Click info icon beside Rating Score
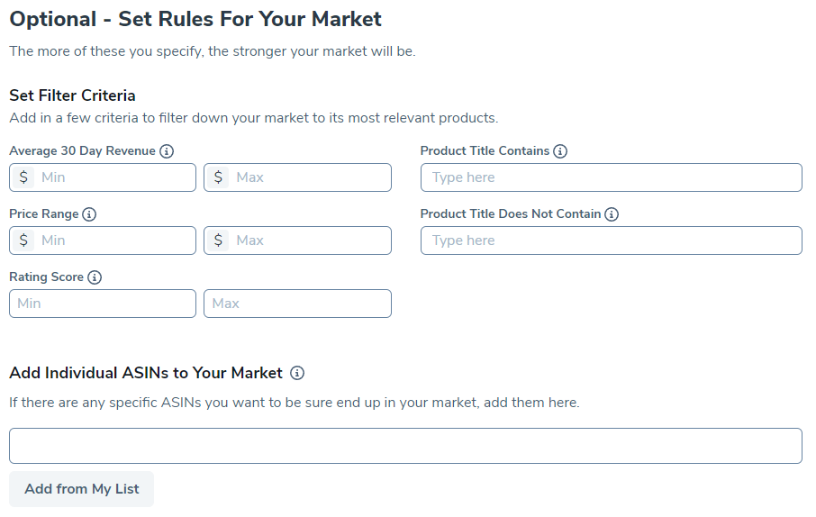816x517 pixels. tap(95, 277)
